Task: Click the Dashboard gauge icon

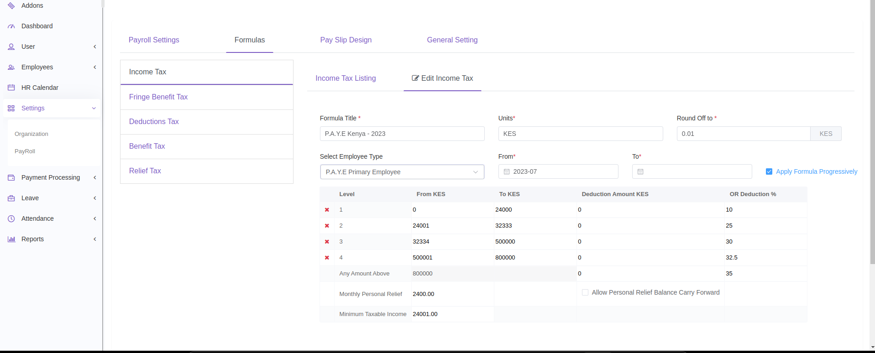Action: pyautogui.click(x=11, y=26)
